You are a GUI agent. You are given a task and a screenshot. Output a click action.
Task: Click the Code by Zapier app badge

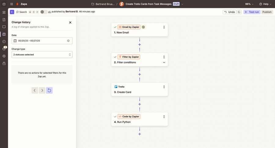[129, 117]
